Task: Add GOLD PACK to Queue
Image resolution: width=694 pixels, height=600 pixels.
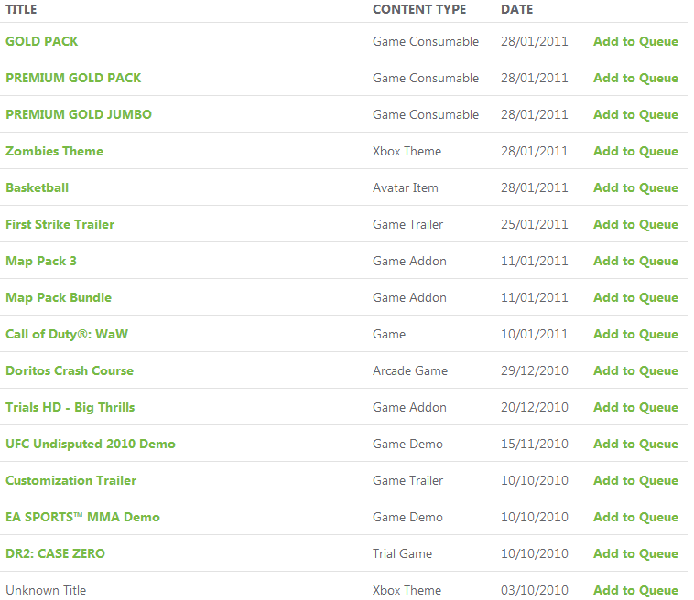Action: (x=635, y=41)
